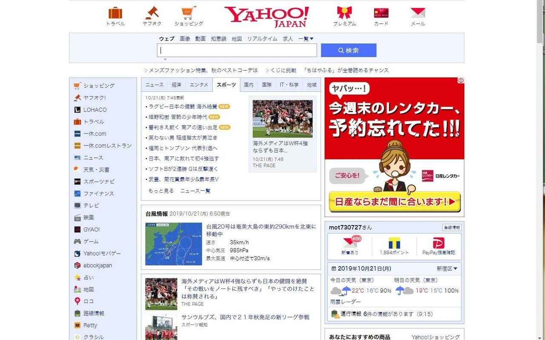Open the プレミアム ribbon icon
This screenshot has height=340, width=545.
(x=344, y=13)
